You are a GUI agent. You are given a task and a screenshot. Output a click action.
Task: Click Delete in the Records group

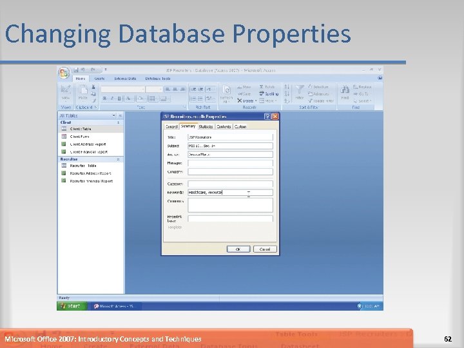[x=246, y=101]
